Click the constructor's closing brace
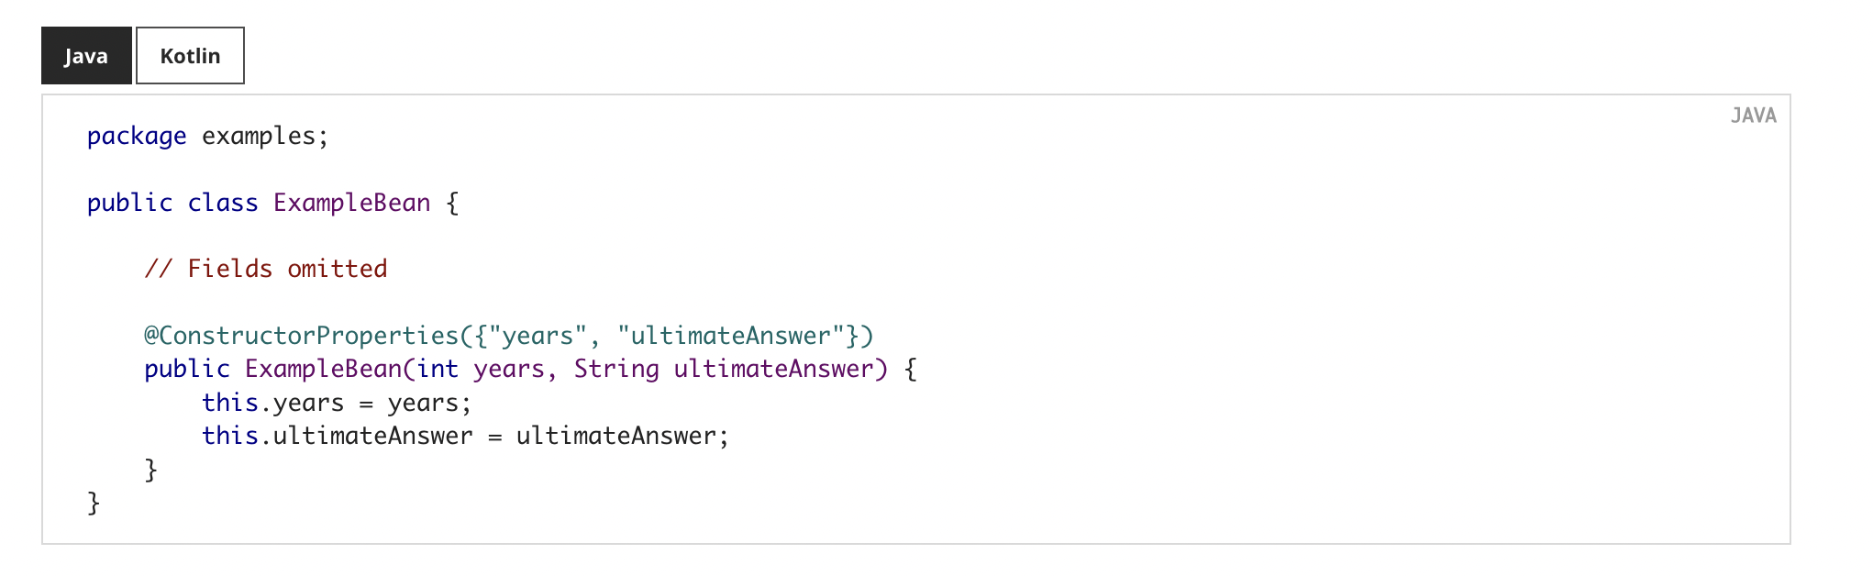This screenshot has height=576, width=1873. (151, 470)
